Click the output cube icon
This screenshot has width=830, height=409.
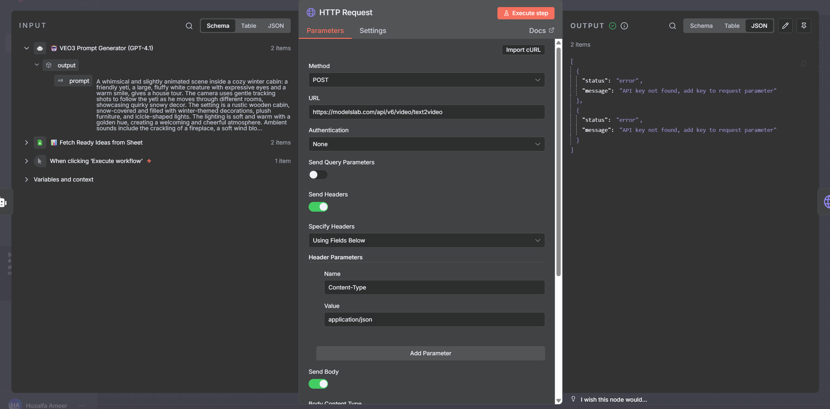point(49,65)
